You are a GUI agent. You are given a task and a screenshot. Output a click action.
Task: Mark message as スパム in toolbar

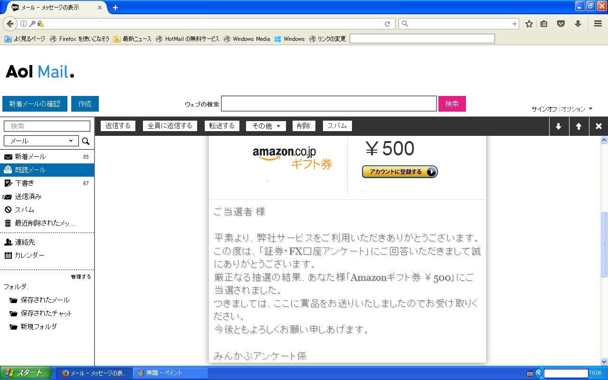point(337,126)
